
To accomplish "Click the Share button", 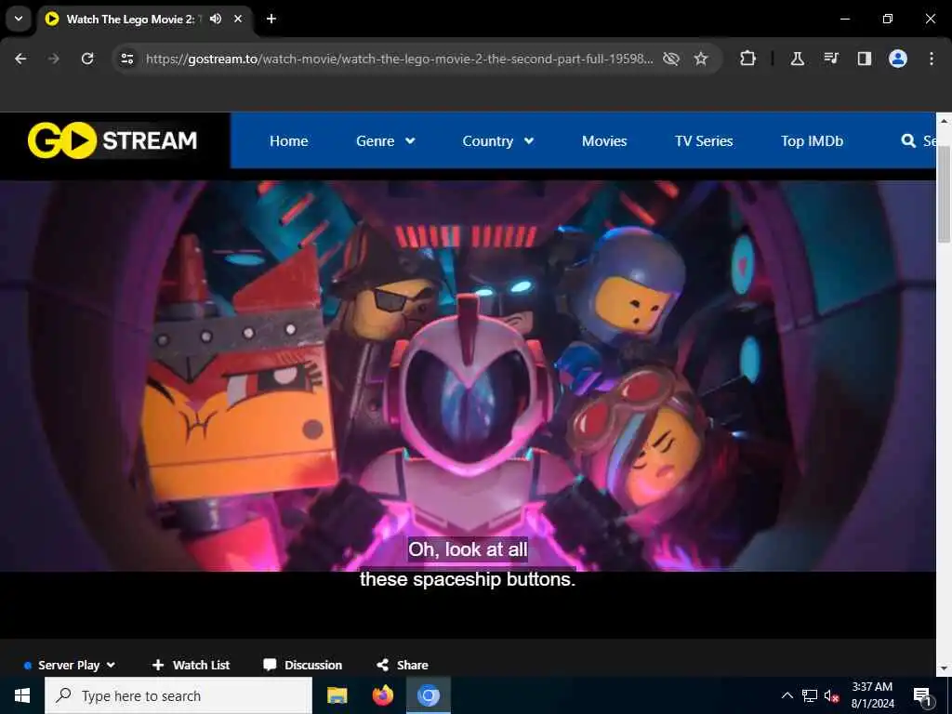I will pyautogui.click(x=402, y=665).
